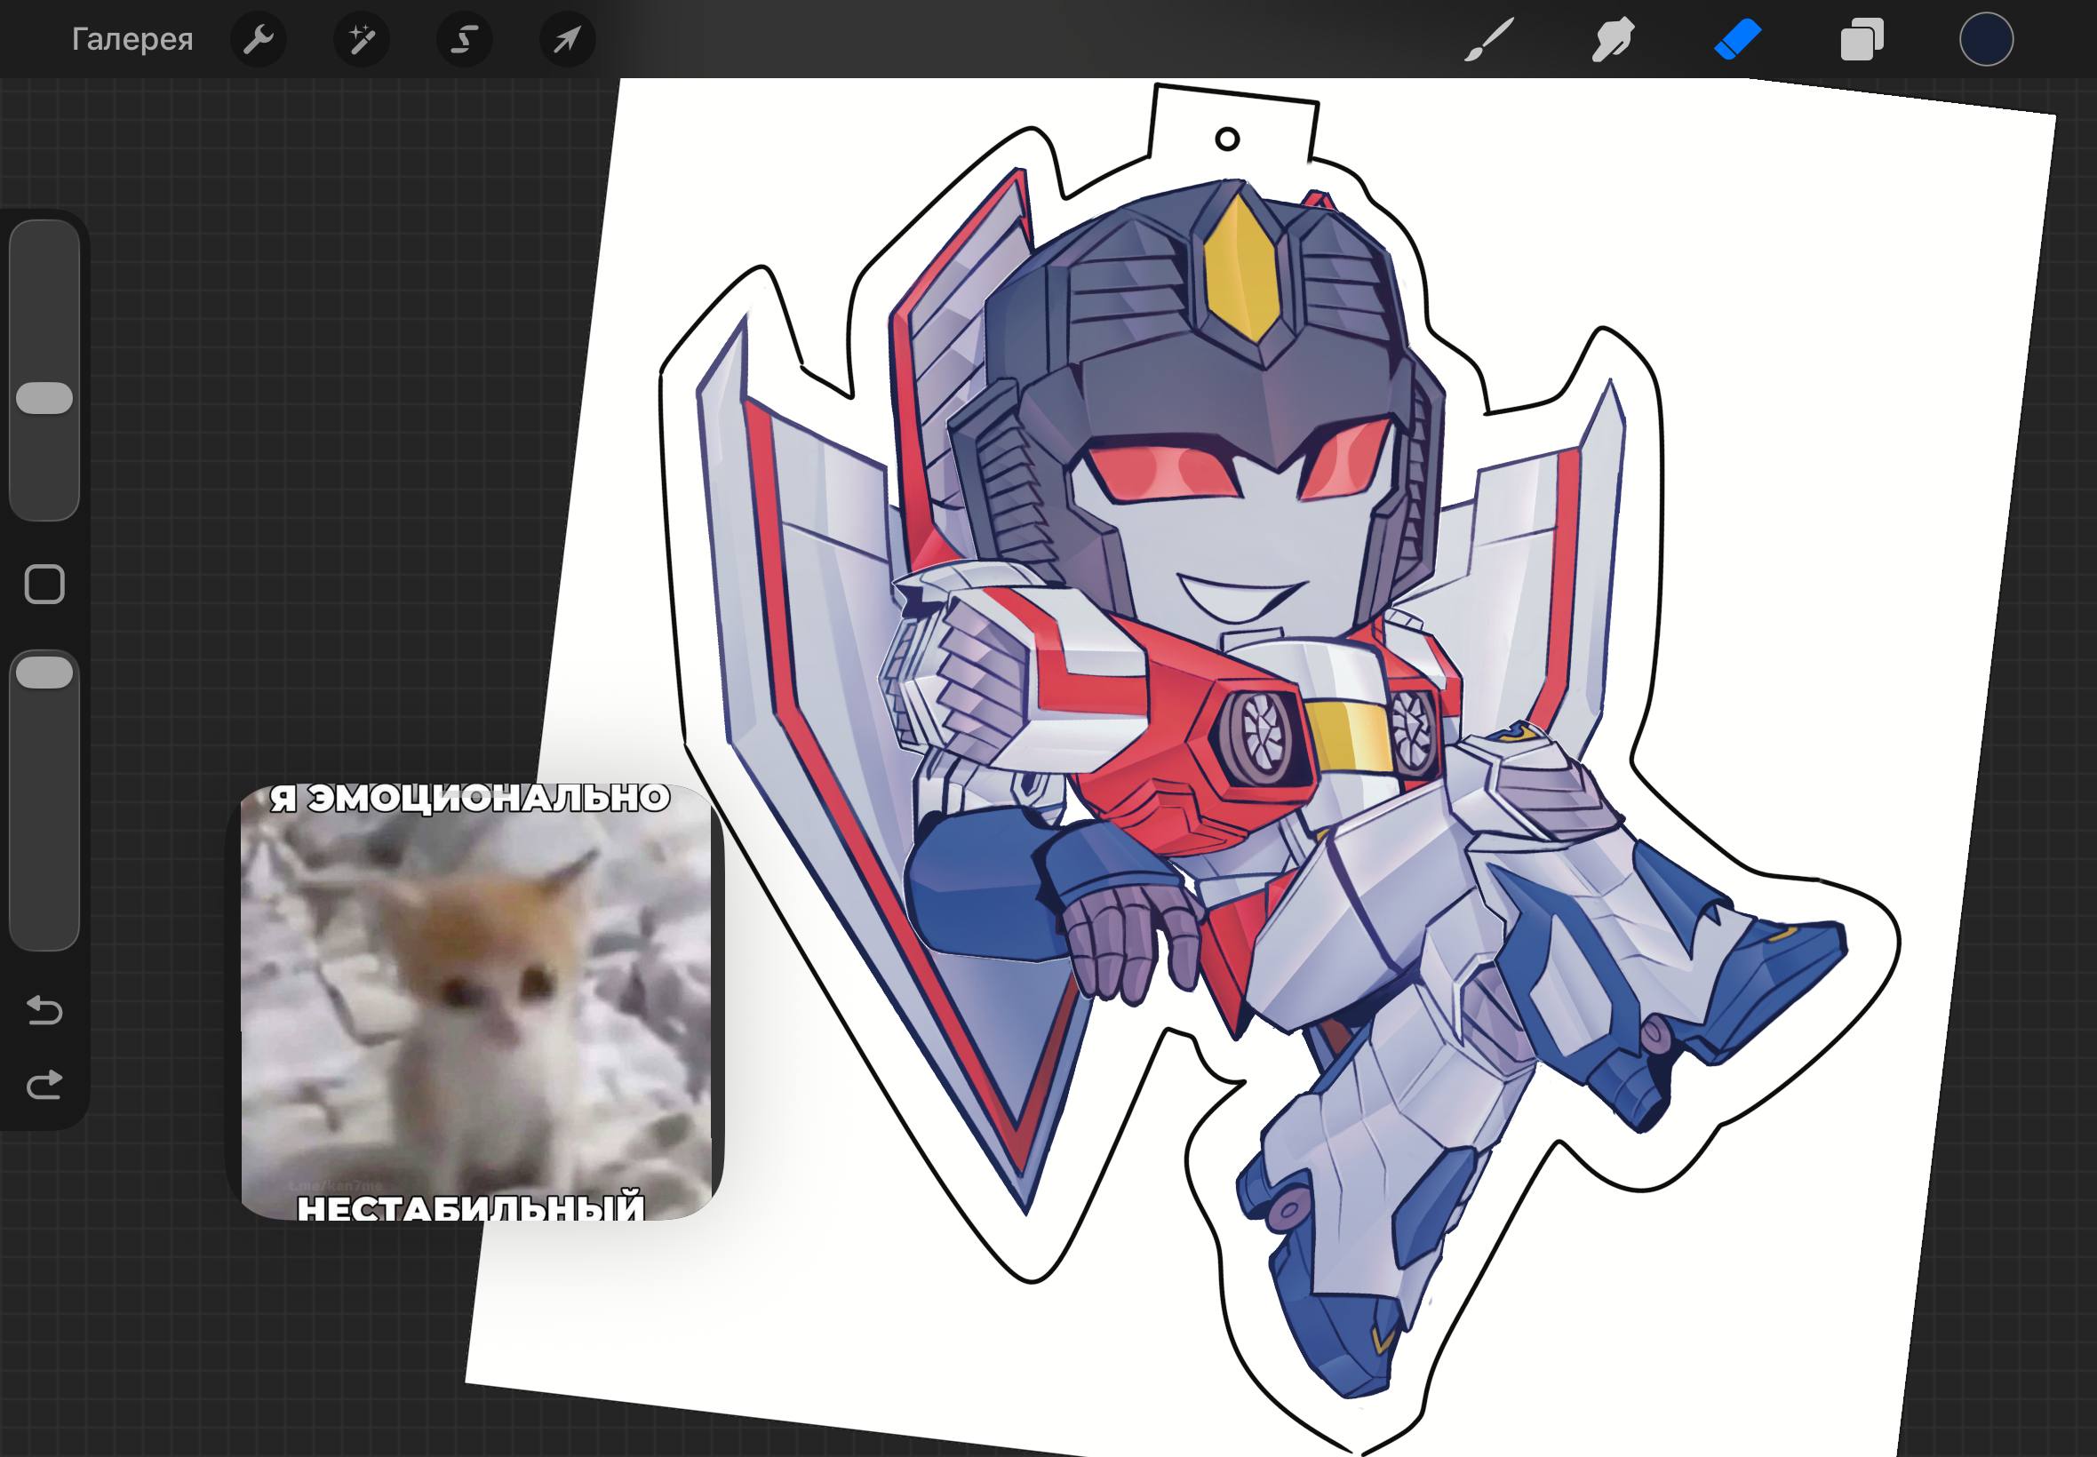Open the Adjustments magic wand menu
This screenshot has height=1457, width=2097.
362,39
